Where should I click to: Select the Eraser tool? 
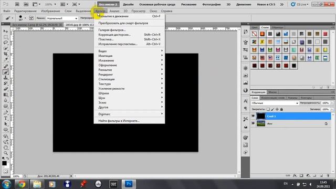(x=6, y=89)
